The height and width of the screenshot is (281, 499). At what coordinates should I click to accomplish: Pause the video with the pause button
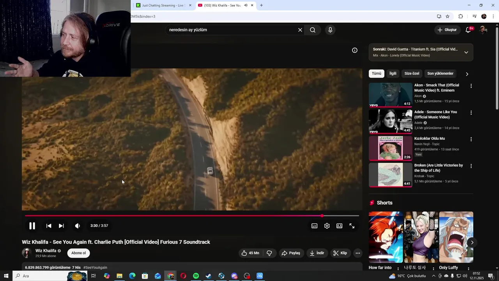click(x=32, y=226)
